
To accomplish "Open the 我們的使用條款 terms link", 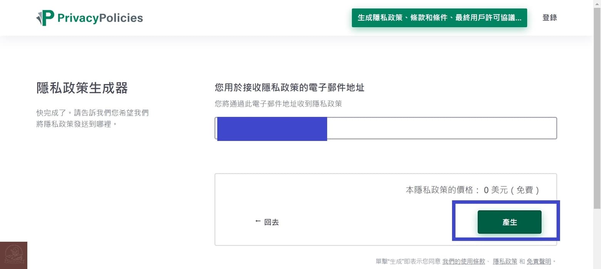I will [x=464, y=261].
